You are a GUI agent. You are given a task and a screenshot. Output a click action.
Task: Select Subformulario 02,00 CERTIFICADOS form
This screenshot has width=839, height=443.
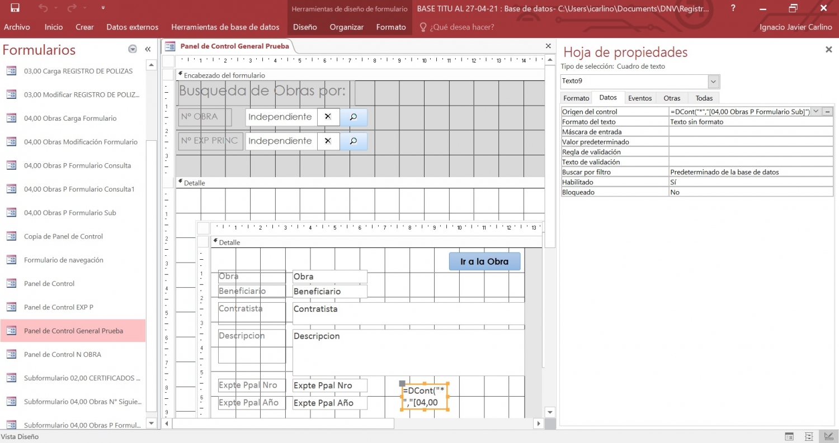pyautogui.click(x=73, y=378)
